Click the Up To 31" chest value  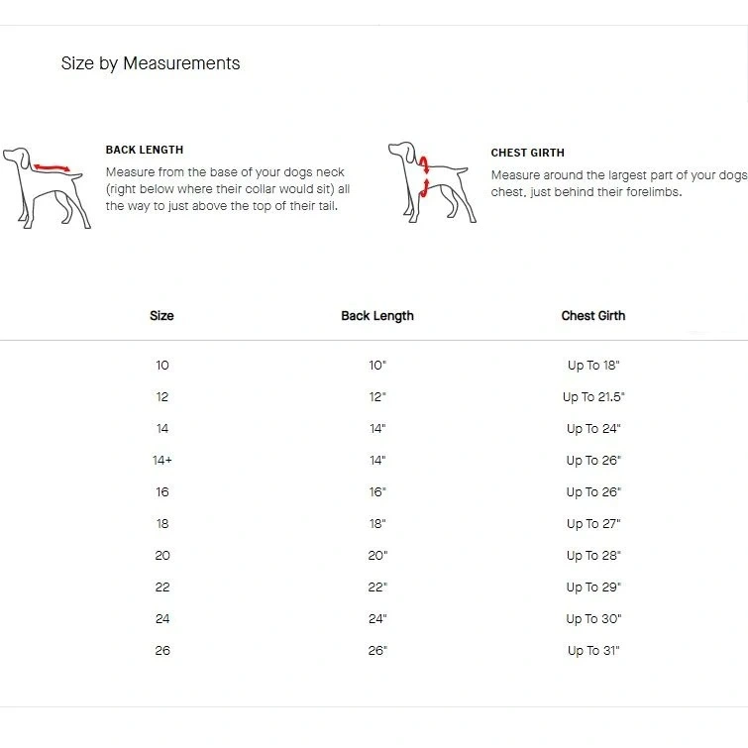[x=593, y=651]
